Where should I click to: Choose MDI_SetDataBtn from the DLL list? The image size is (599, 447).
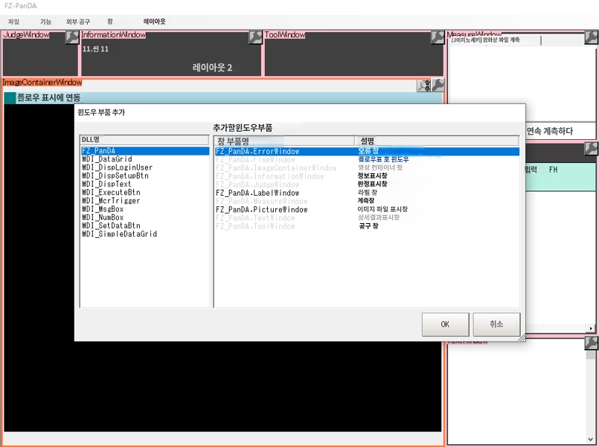(x=111, y=225)
